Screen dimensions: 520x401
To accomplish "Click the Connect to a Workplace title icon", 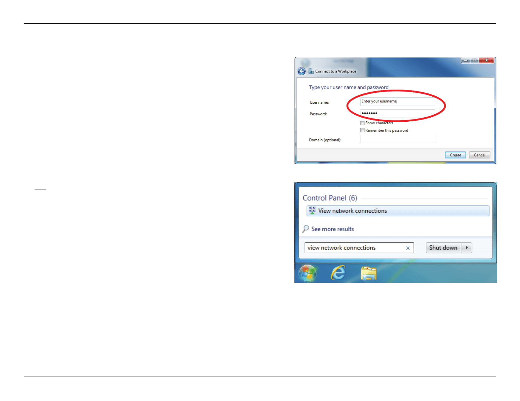I will [311, 71].
